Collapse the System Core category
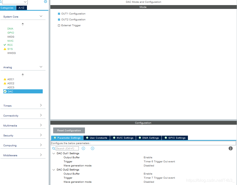 (41, 16)
